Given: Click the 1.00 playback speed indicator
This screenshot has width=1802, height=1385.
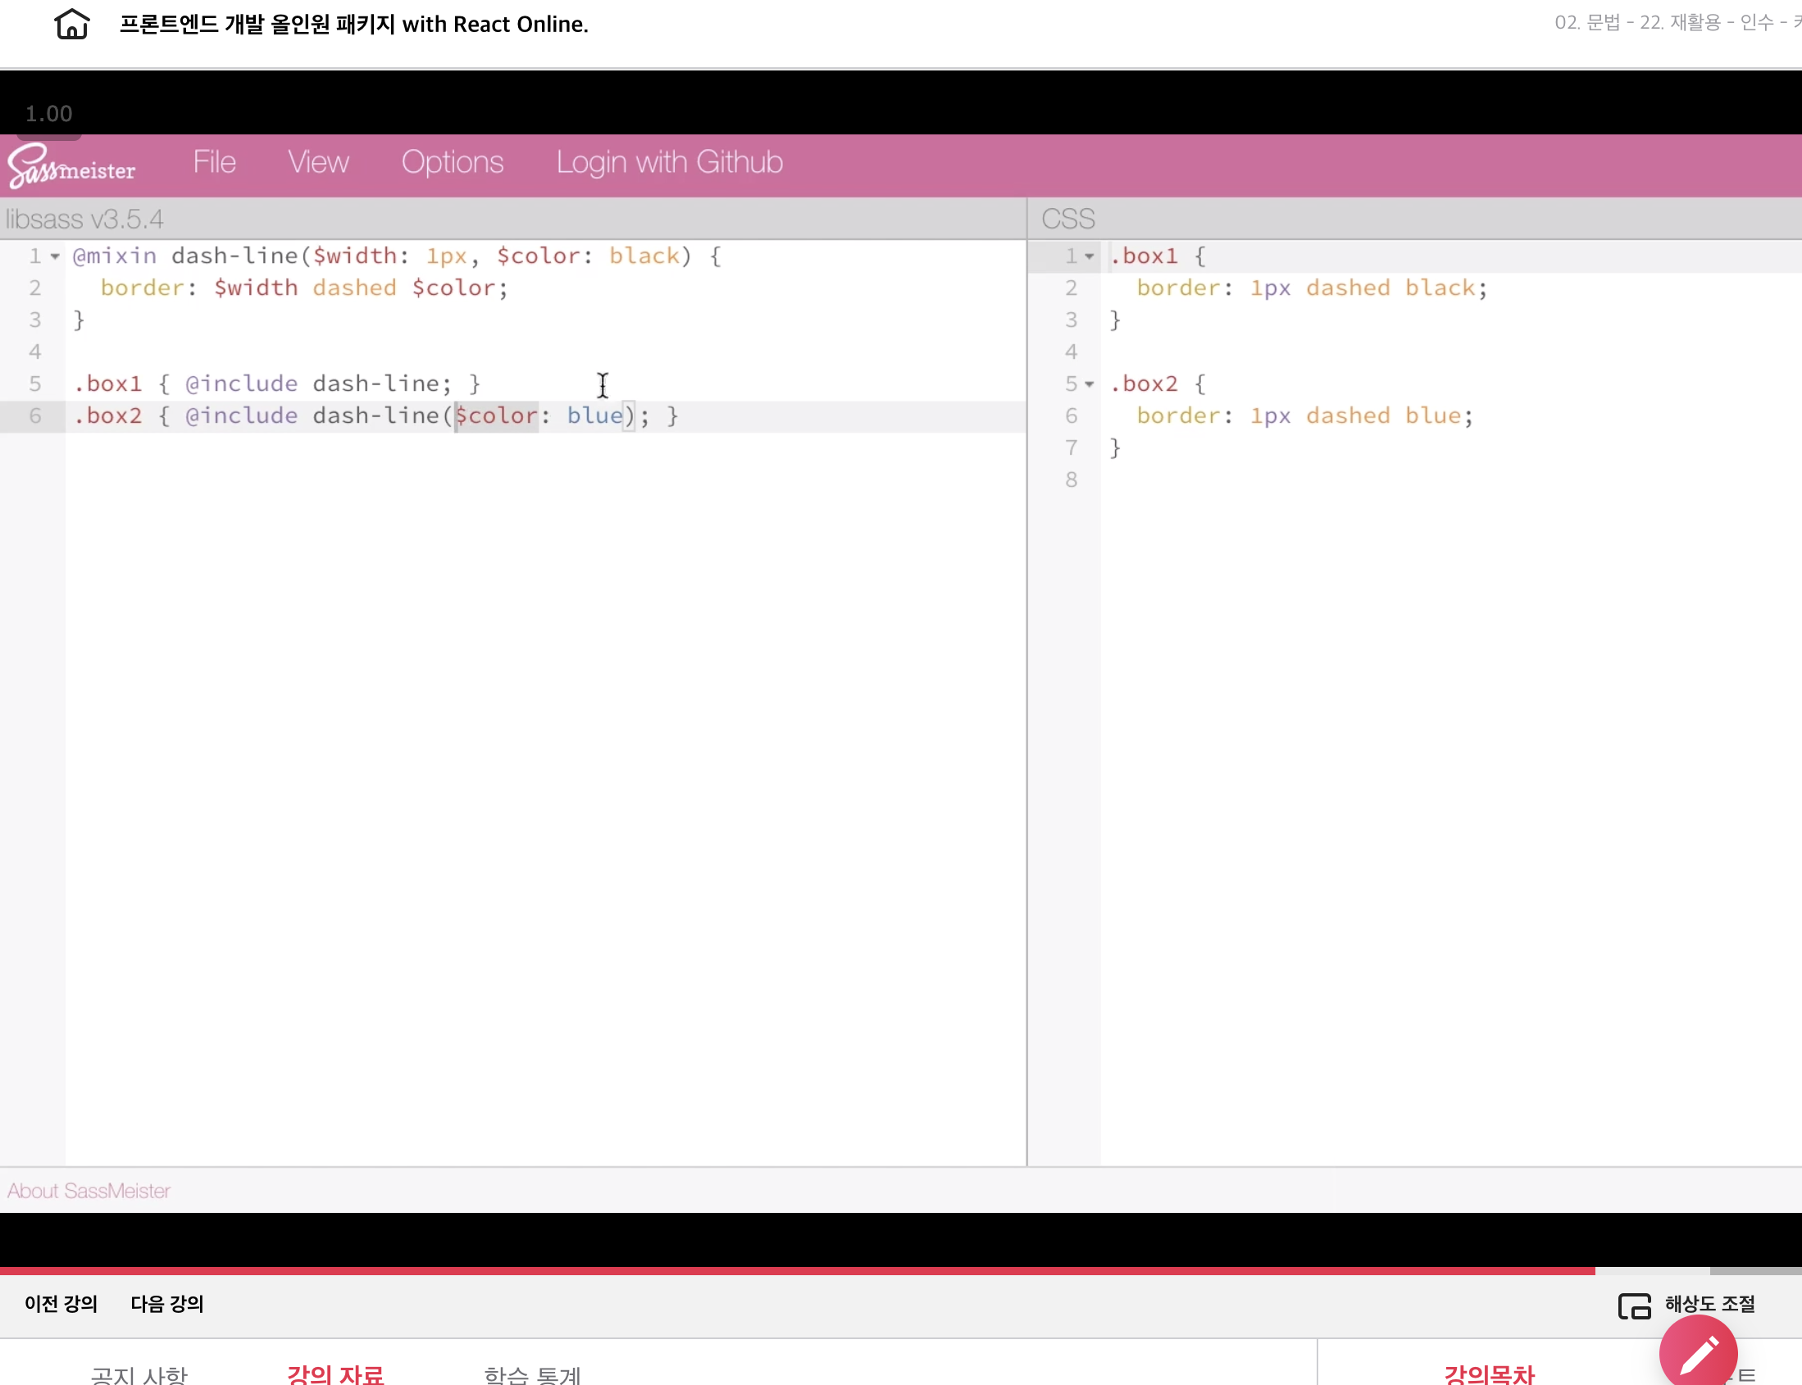Looking at the screenshot, I should coord(48,114).
